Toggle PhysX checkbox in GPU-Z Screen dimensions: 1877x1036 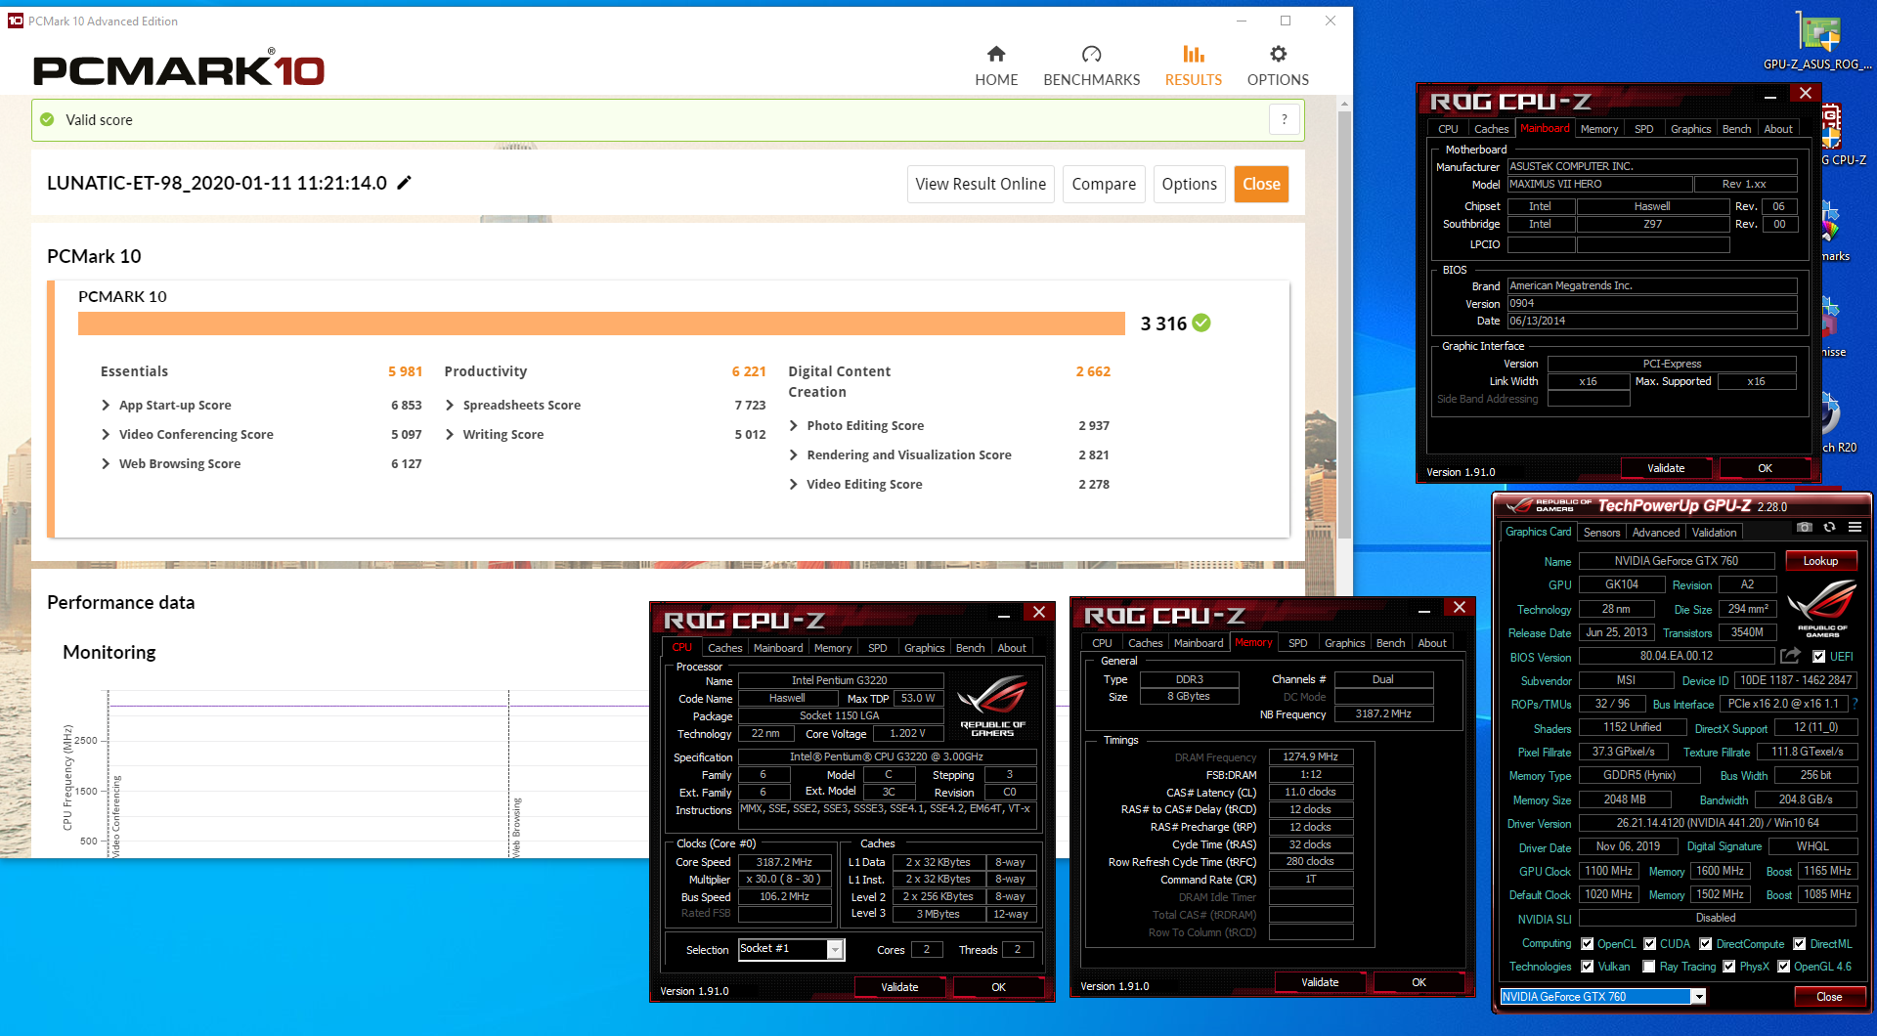[1729, 967]
